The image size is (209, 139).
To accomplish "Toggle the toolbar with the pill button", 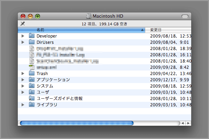I will [x=185, y=16].
